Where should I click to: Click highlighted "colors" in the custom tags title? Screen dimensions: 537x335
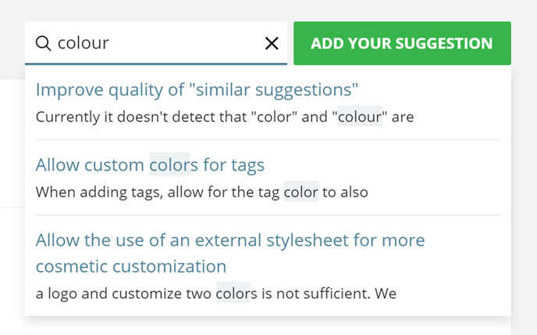click(169, 165)
